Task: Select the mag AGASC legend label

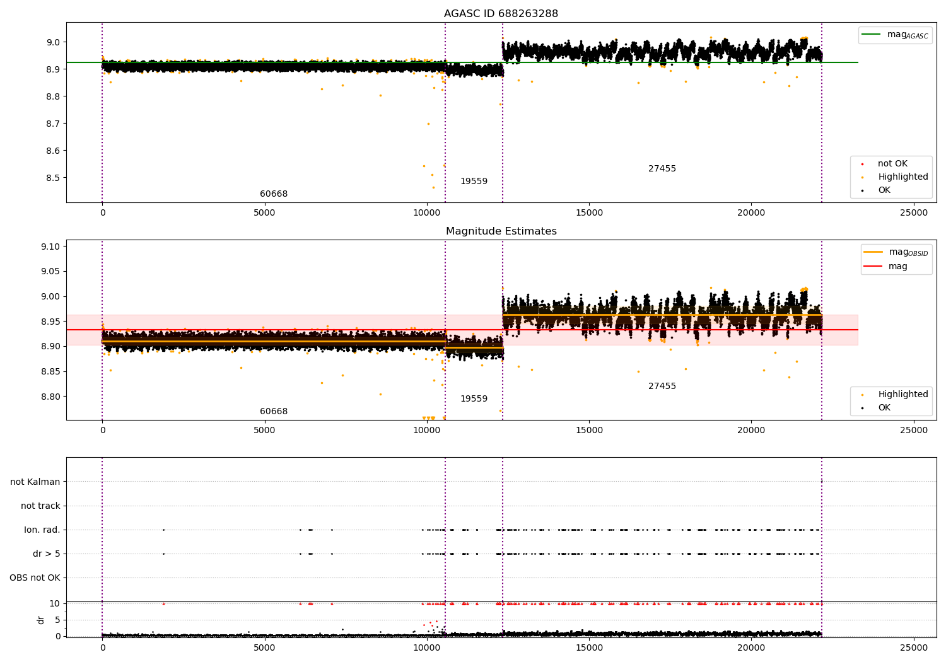Action: pos(908,35)
